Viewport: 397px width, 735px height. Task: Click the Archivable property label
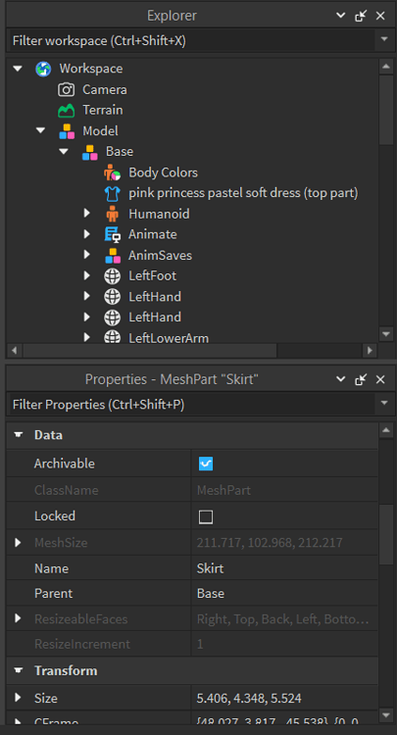coord(65,464)
